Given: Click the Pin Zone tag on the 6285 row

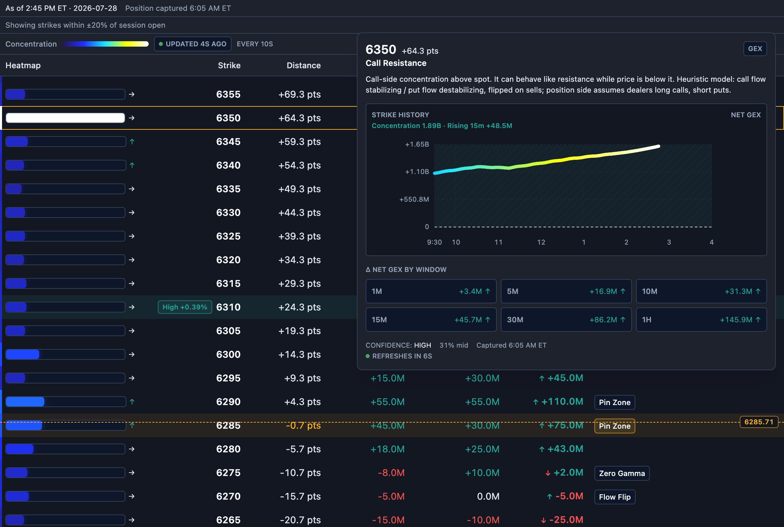Looking at the screenshot, I should 615,426.
